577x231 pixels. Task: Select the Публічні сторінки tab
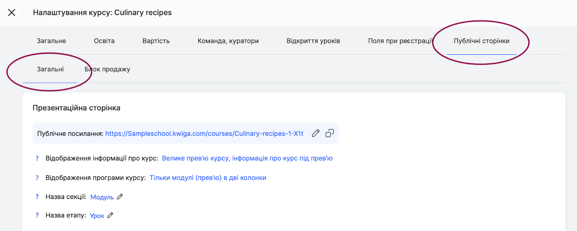[481, 41]
